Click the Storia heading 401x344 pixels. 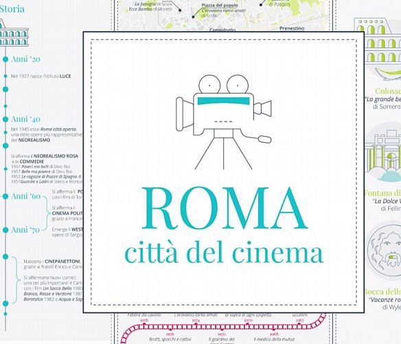pos(12,9)
